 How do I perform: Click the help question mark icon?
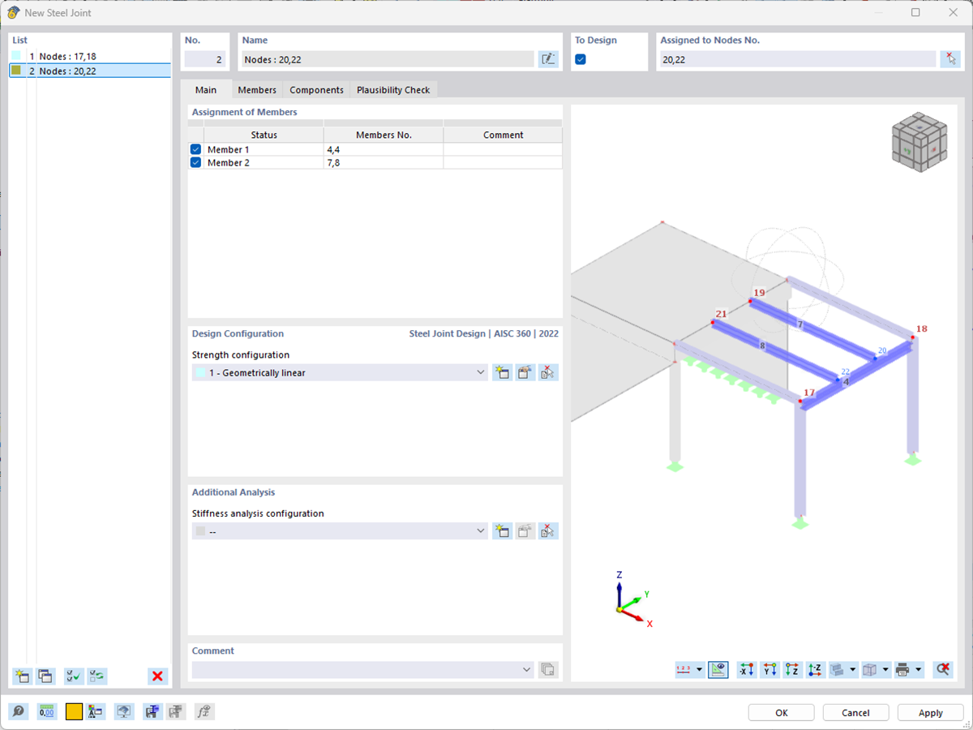coord(18,711)
